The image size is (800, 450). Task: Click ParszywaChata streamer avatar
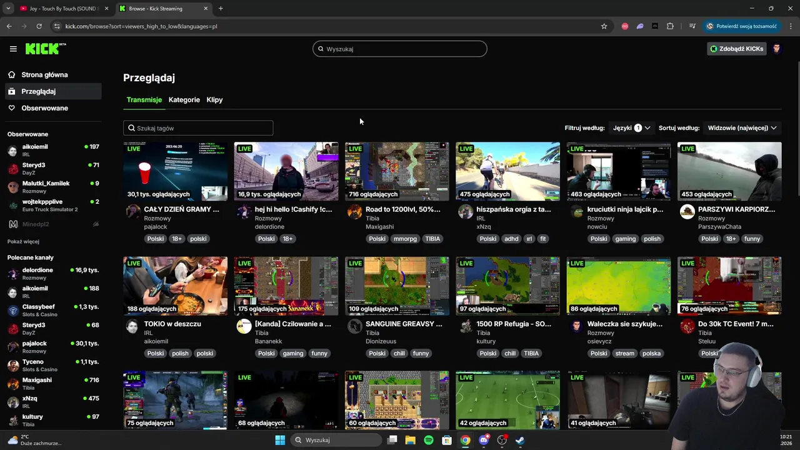pos(687,211)
